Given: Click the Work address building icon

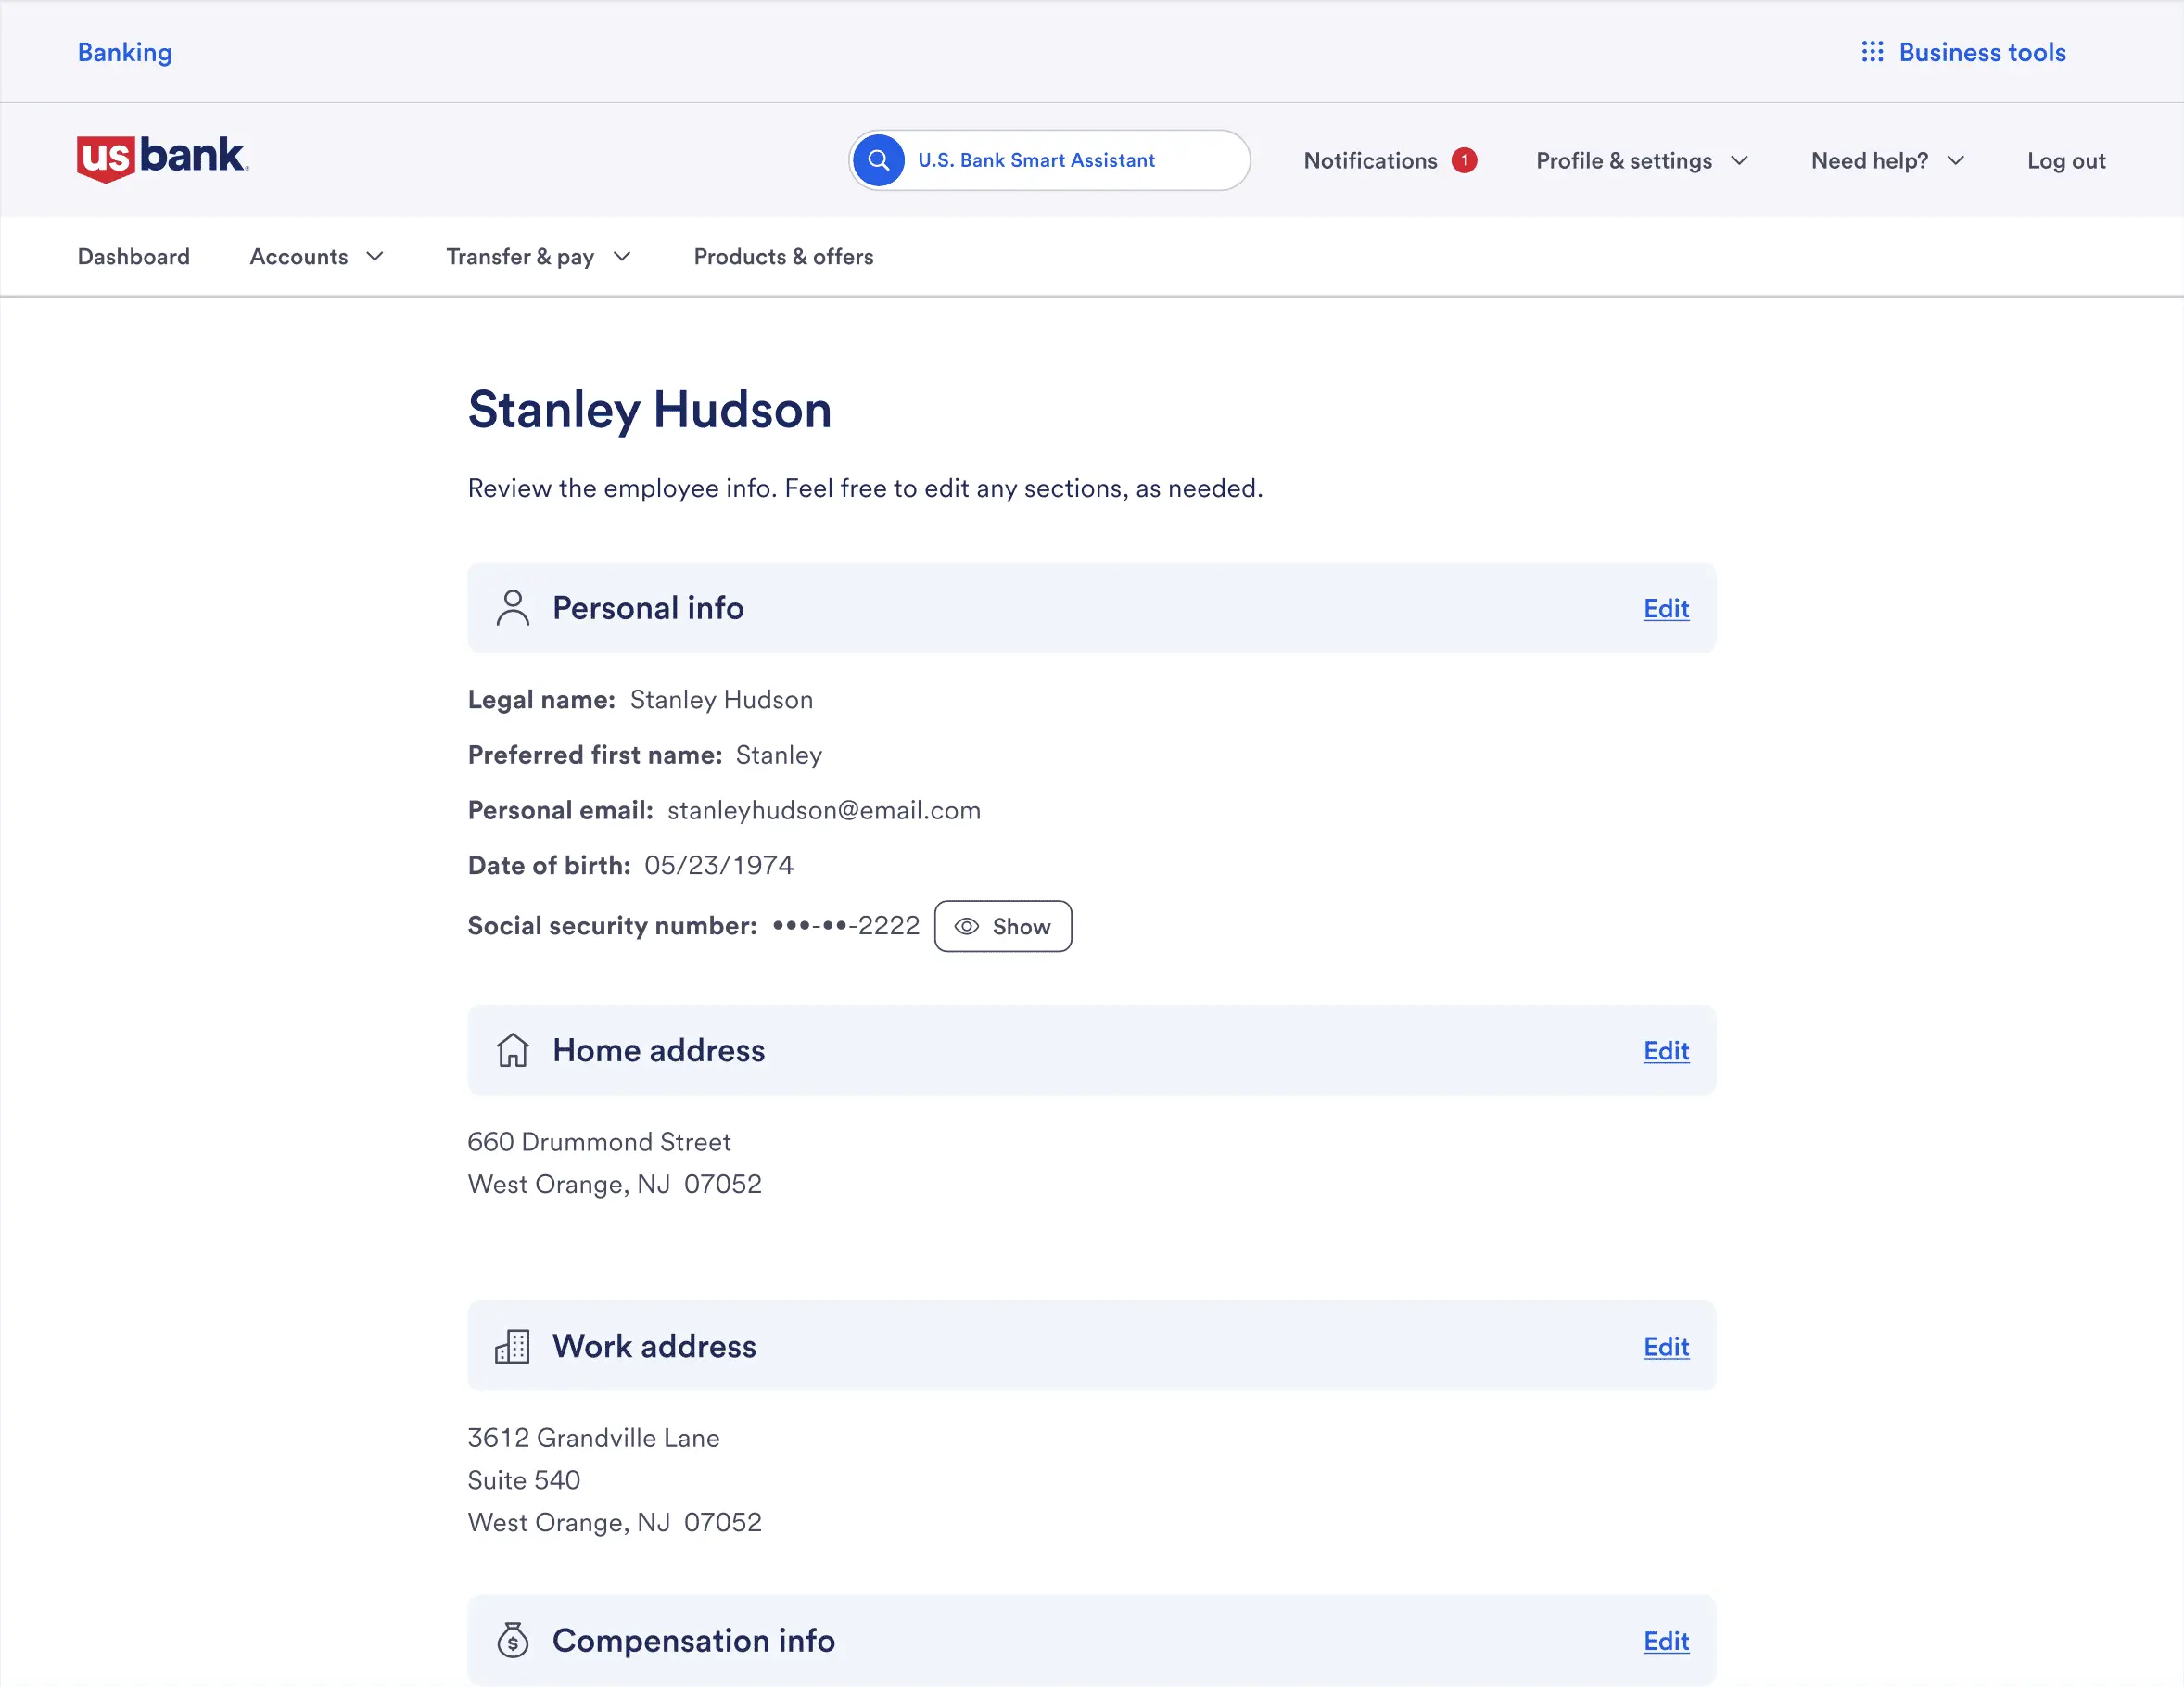Looking at the screenshot, I should (512, 1346).
